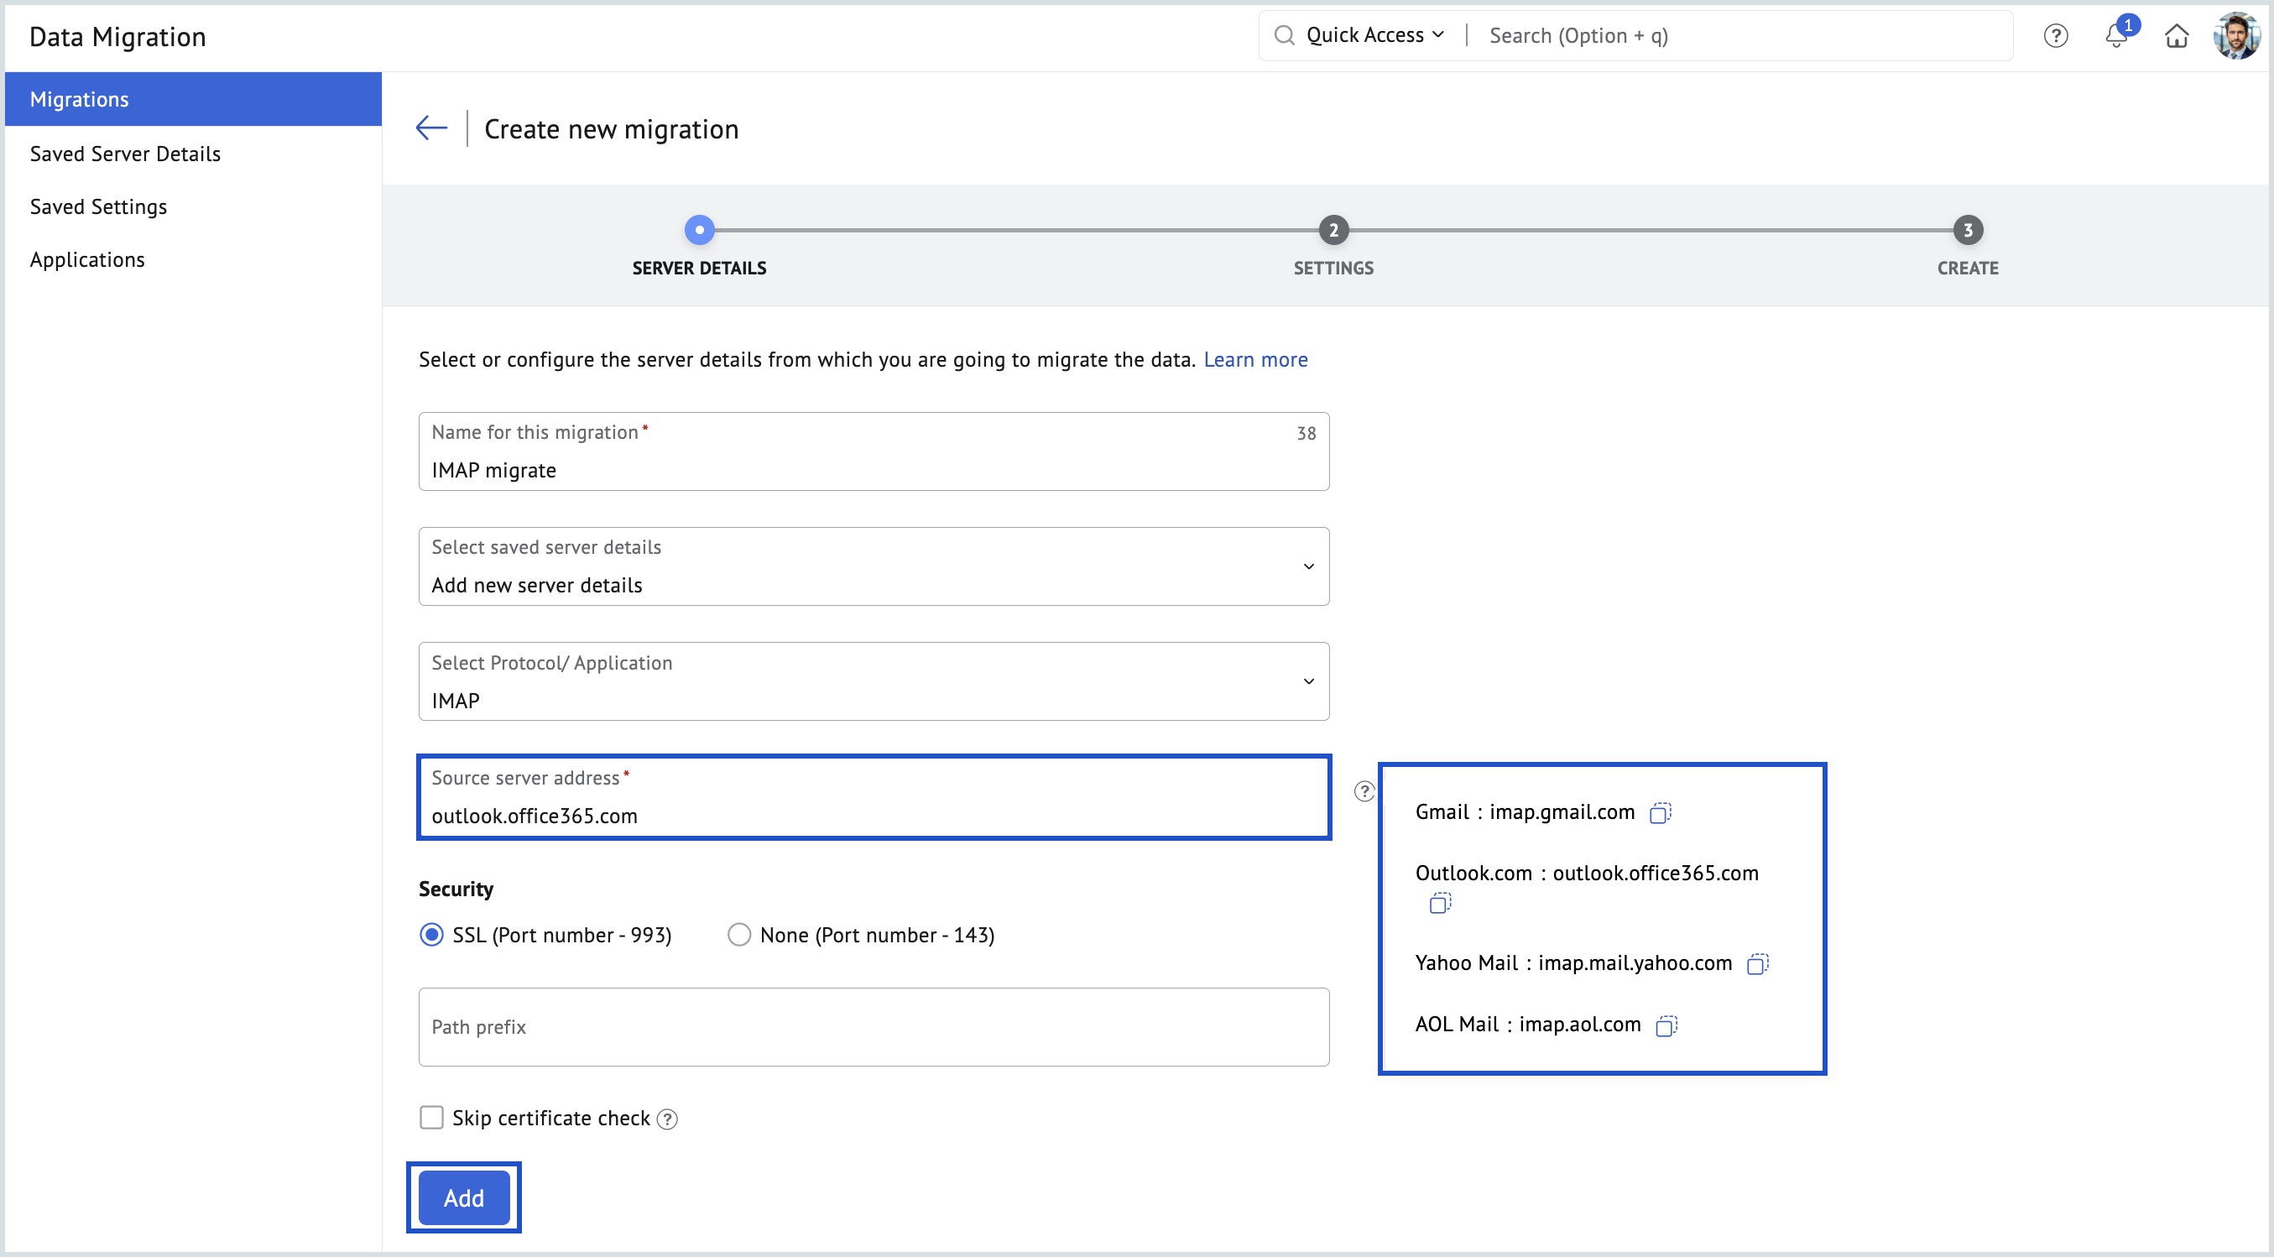The height and width of the screenshot is (1257, 2274).
Task: Select the None Port 143 security option
Action: tap(739, 934)
